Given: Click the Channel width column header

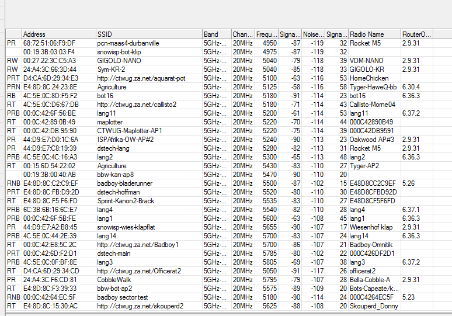Looking at the screenshot, I should [242, 34].
